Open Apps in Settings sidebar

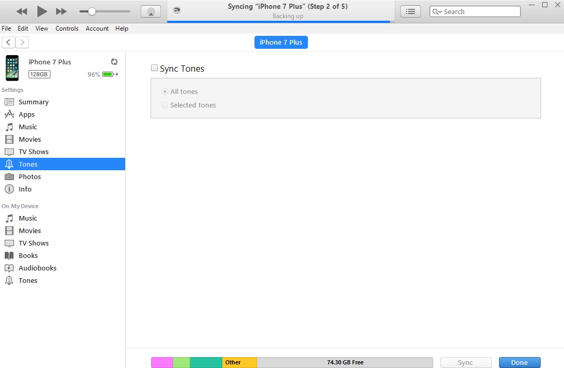63,114
